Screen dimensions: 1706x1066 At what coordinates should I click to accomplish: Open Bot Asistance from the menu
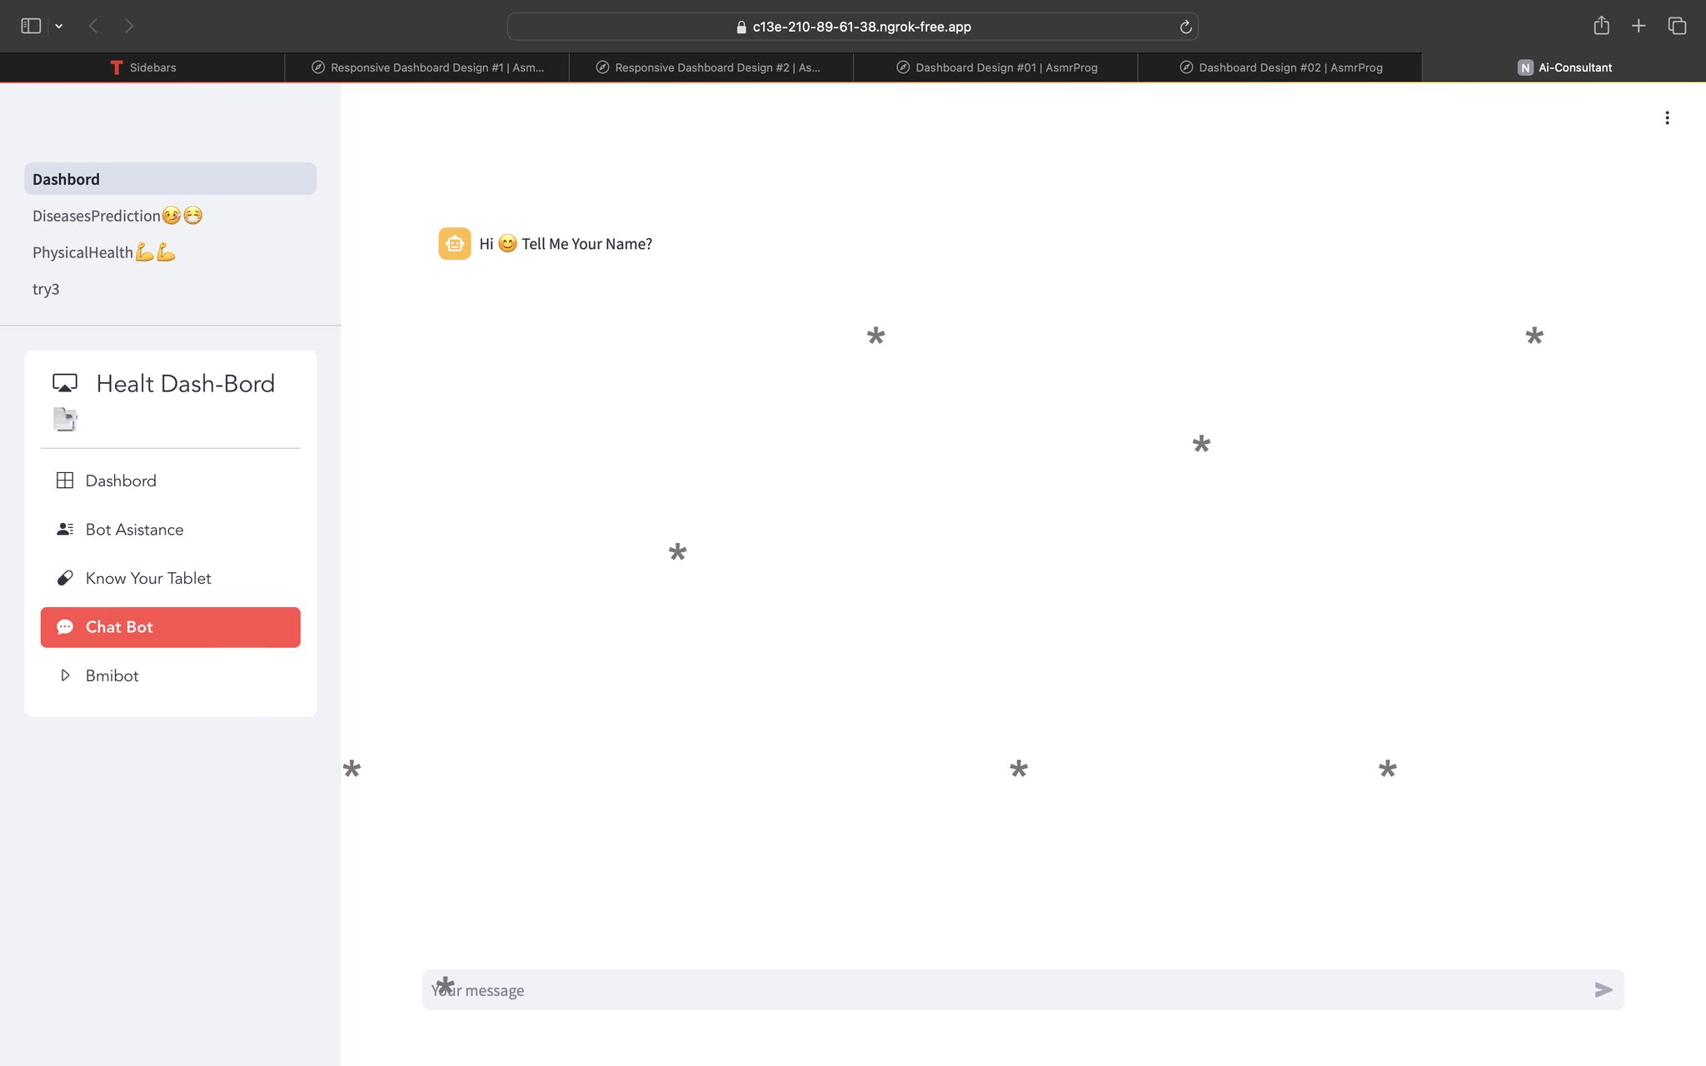pyautogui.click(x=134, y=530)
